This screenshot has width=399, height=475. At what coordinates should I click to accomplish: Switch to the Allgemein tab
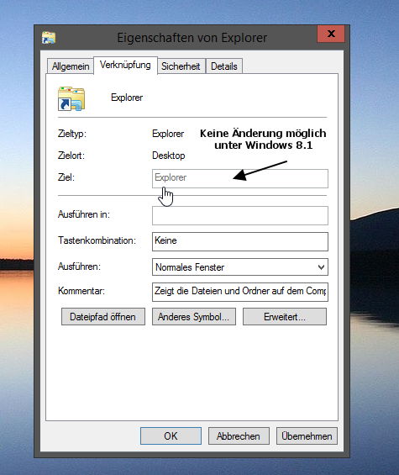tap(71, 66)
